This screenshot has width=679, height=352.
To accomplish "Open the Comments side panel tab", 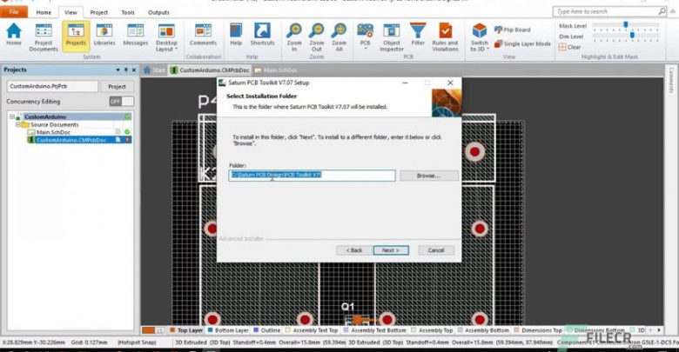I will click(x=671, y=80).
